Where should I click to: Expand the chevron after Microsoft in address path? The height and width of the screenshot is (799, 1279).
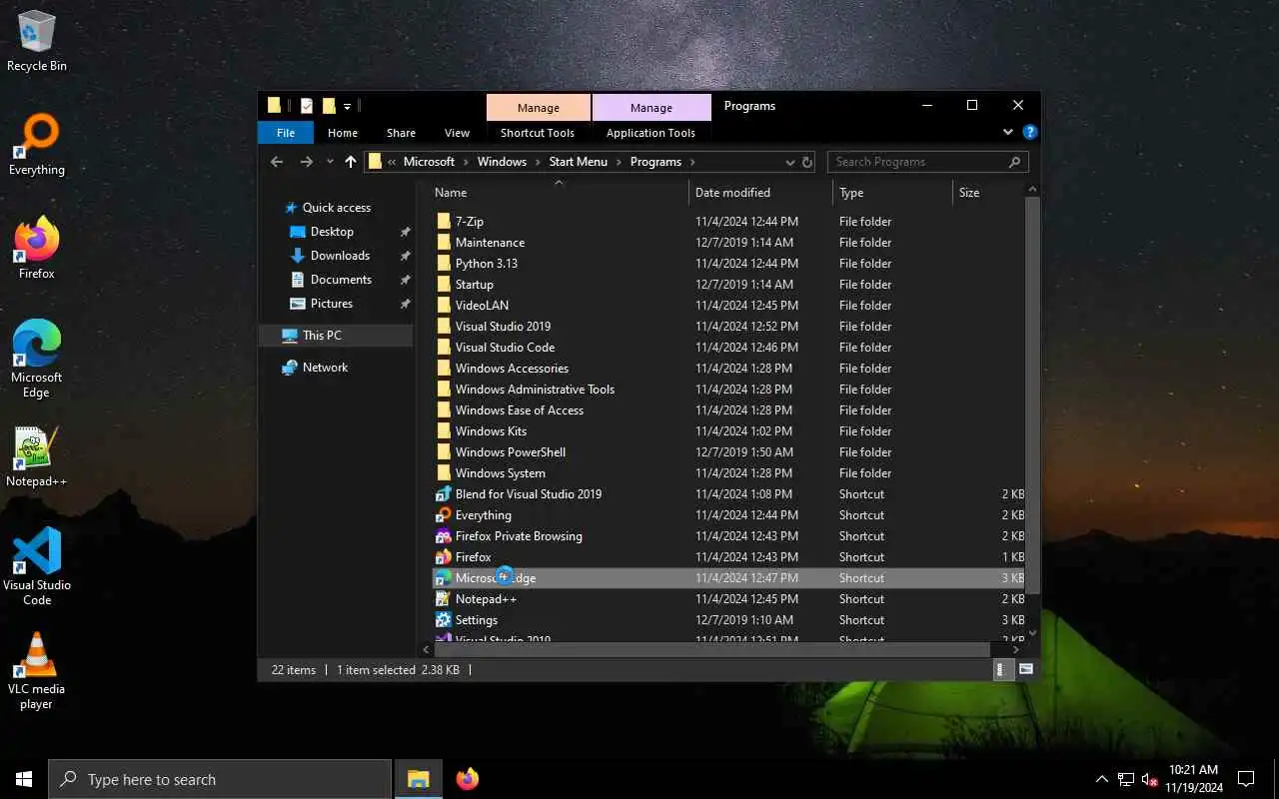(467, 162)
